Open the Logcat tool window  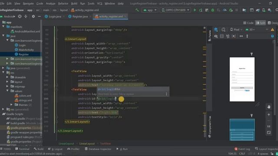coord(55,149)
